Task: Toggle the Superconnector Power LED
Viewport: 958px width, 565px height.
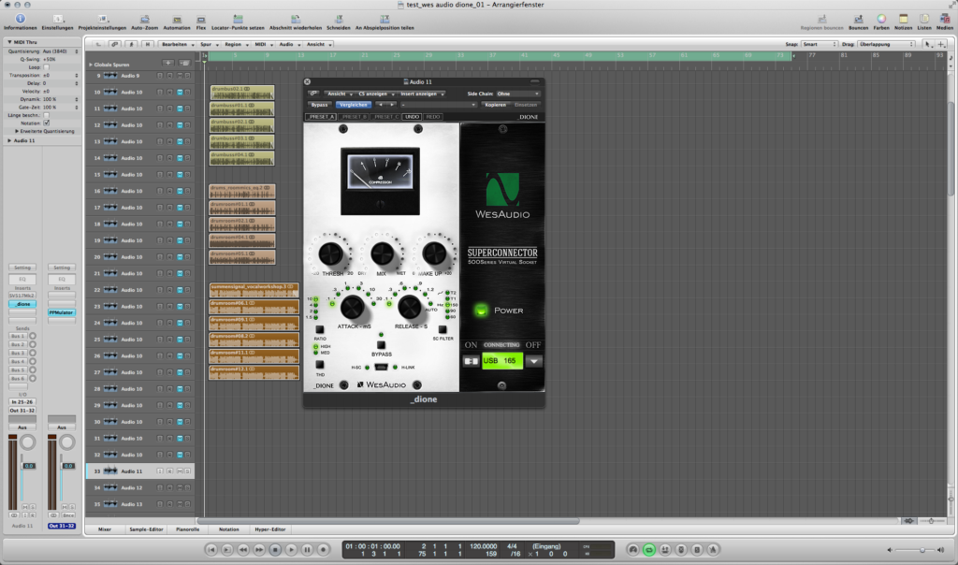Action: pyautogui.click(x=481, y=311)
